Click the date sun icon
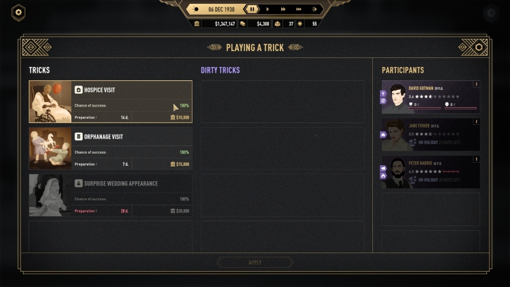This screenshot has width=510, height=287. tap(195, 9)
